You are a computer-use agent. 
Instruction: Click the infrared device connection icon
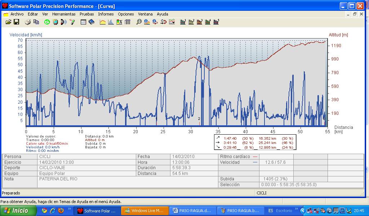[x=72, y=22]
